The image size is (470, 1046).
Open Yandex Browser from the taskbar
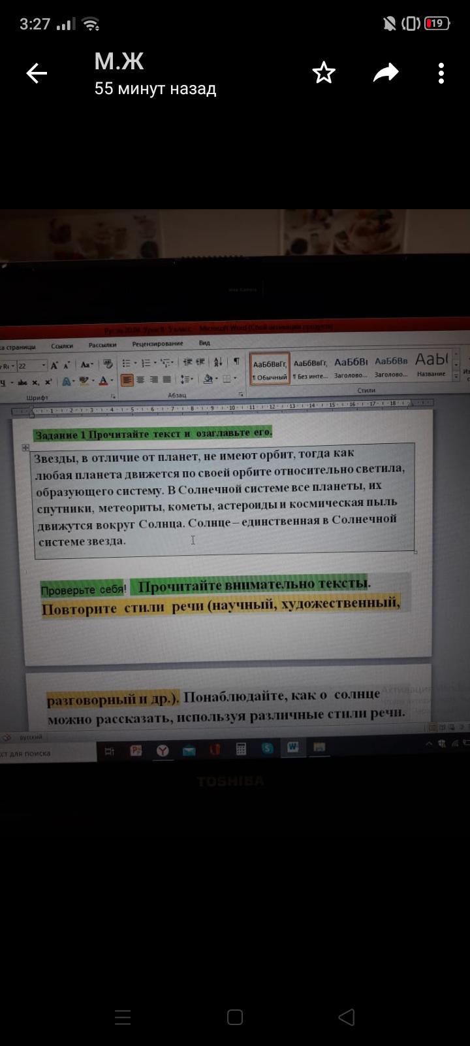tap(162, 751)
